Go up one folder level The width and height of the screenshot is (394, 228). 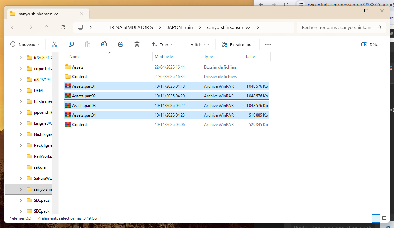click(46, 27)
